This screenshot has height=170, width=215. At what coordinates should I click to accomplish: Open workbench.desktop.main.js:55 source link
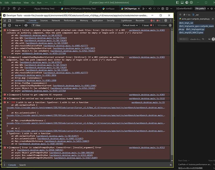(148, 102)
